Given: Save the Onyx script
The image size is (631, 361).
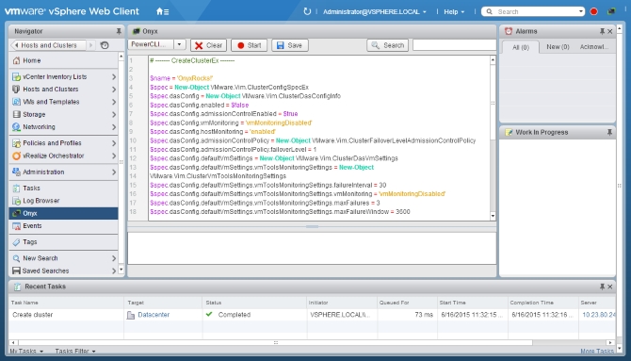Looking at the screenshot, I should 290,45.
